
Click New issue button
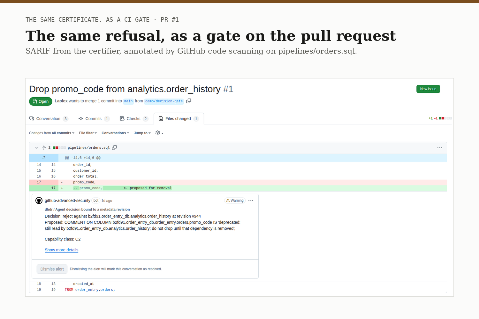(x=428, y=89)
